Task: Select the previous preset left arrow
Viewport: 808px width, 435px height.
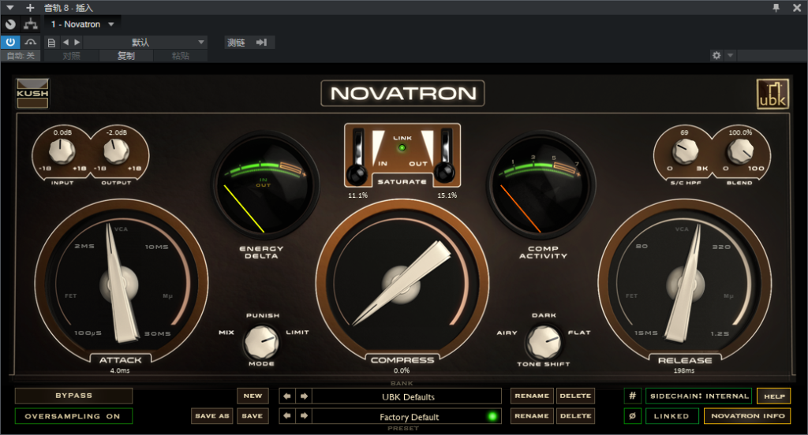Action: tap(287, 415)
